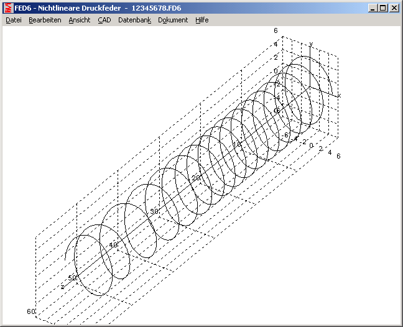Image resolution: width=403 pixels, height=327 pixels.
Task: Click the y axis letter label
Action: point(310,44)
